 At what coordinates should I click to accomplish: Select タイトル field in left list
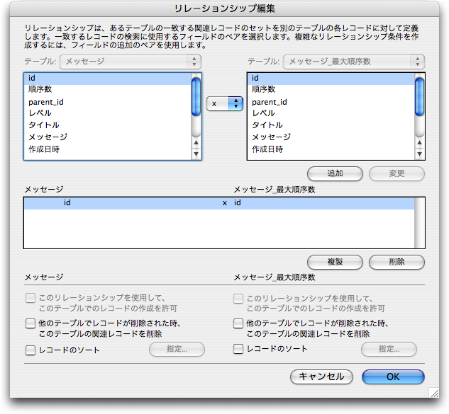(x=44, y=125)
